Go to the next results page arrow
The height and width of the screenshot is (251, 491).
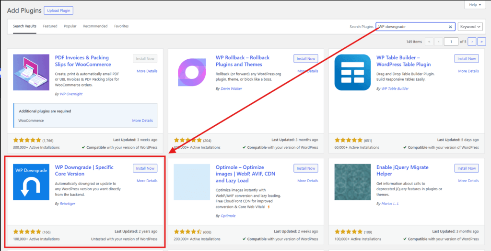472,42
